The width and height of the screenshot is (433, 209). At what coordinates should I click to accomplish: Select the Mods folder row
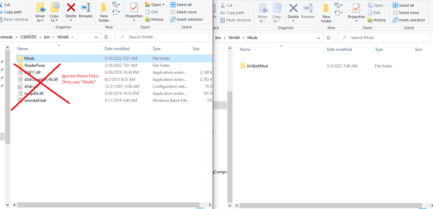click(114, 58)
